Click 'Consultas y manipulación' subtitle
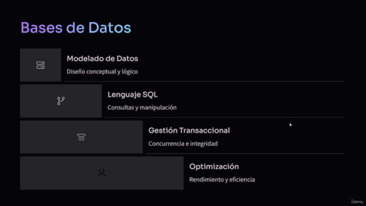 [142, 108]
